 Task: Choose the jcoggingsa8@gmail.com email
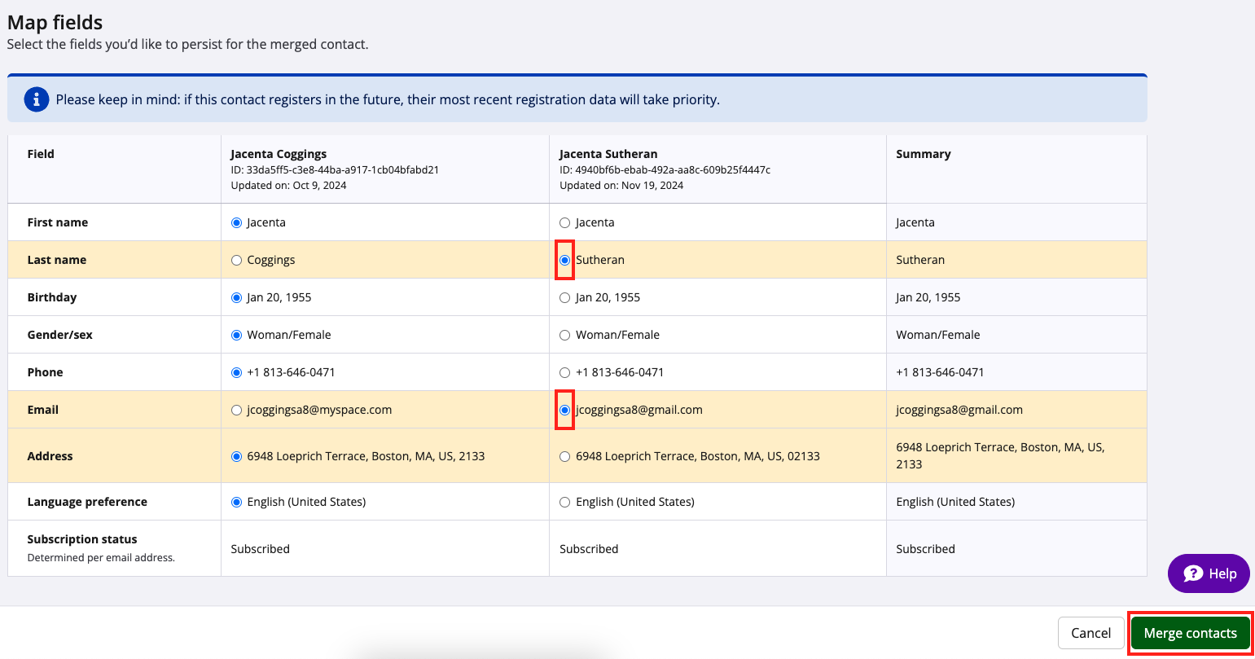565,410
